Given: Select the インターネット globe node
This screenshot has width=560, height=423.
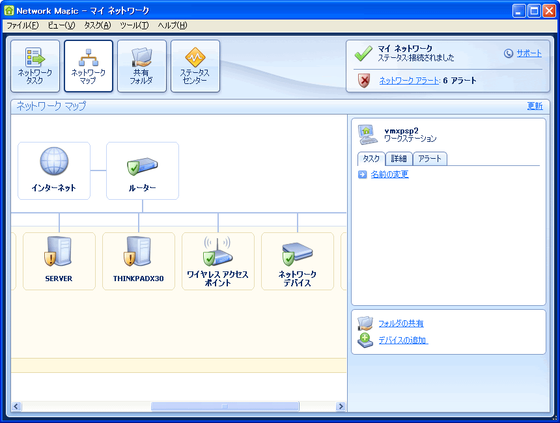Looking at the screenshot, I should tap(54, 171).
